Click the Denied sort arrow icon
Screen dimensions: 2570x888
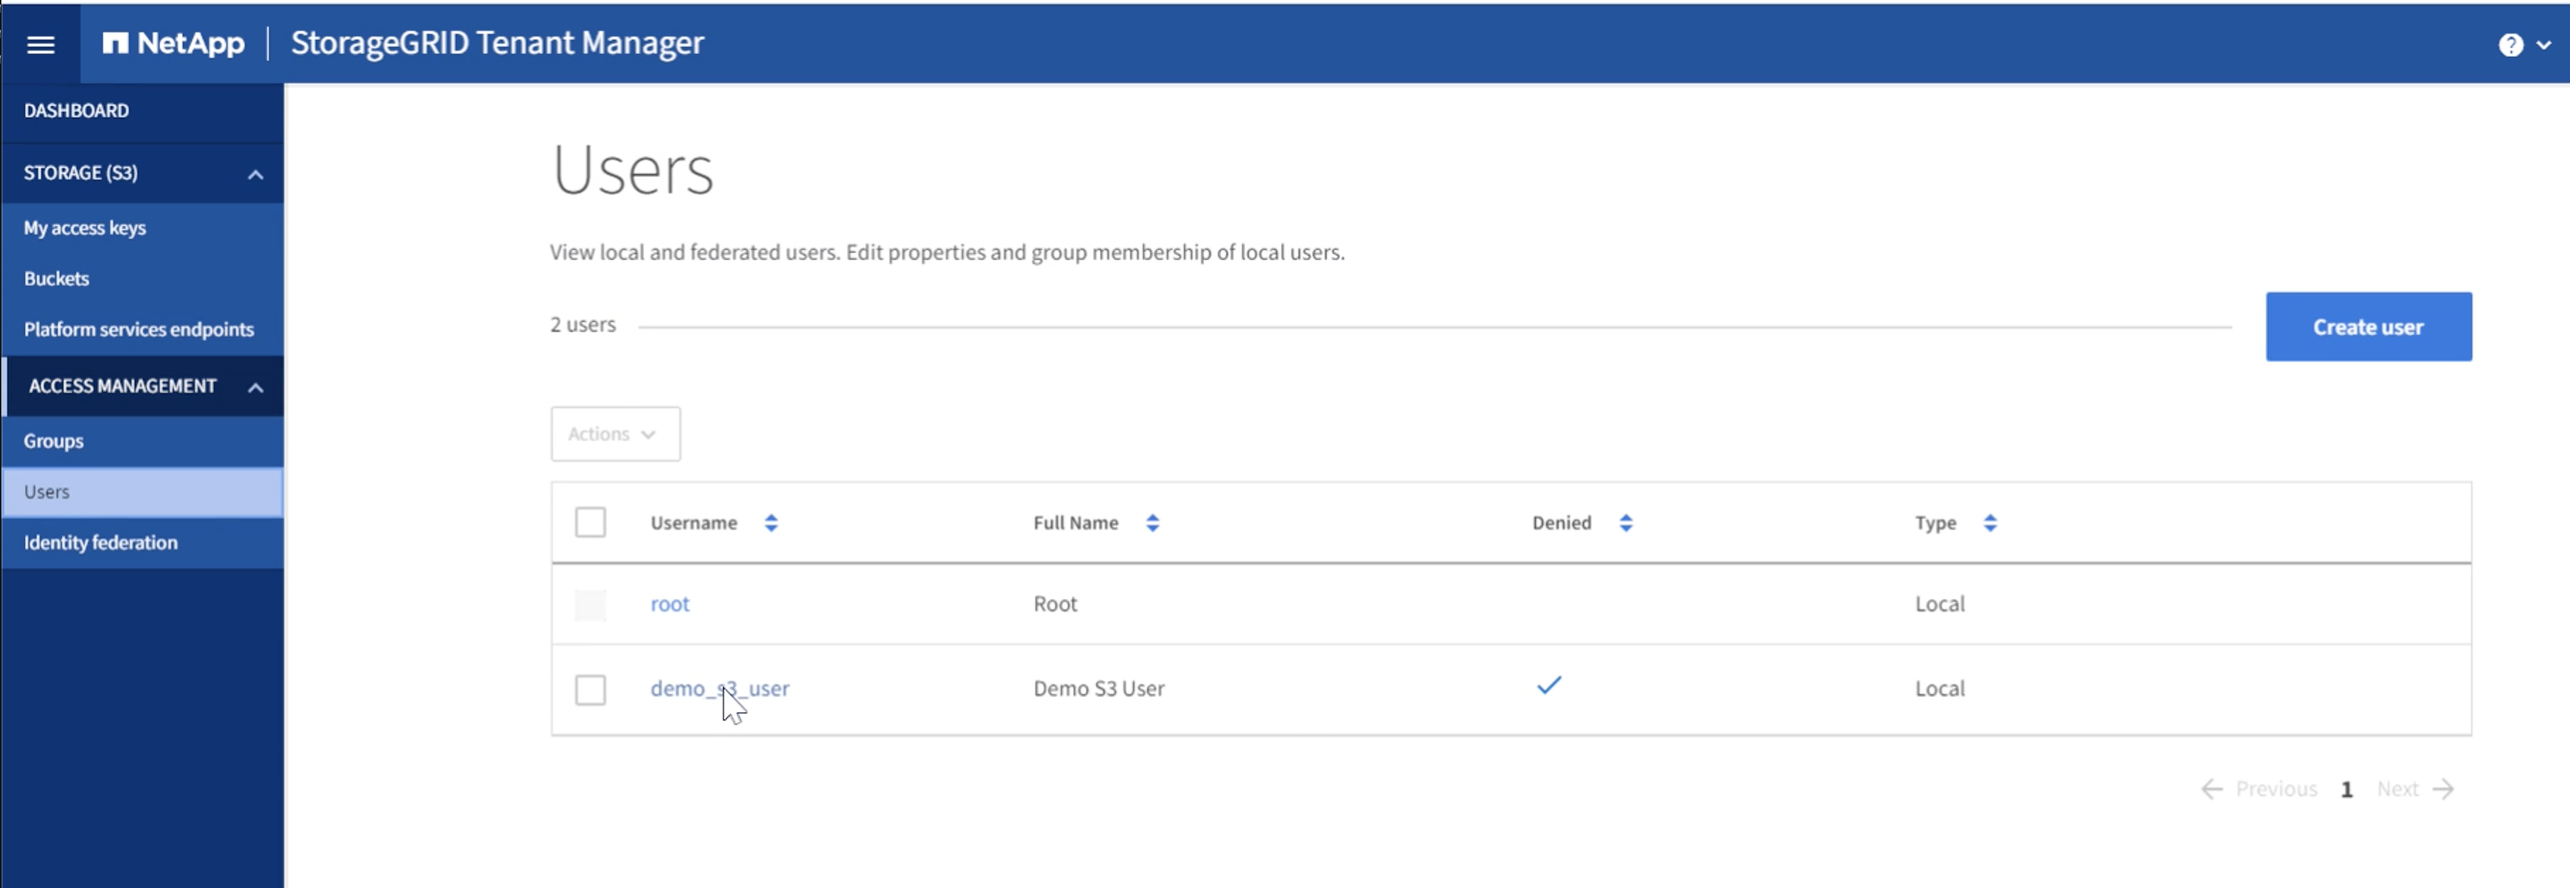pos(1624,522)
